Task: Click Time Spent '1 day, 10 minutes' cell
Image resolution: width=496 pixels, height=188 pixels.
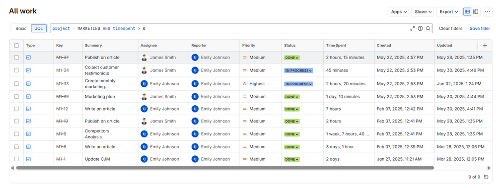Action: (x=343, y=97)
